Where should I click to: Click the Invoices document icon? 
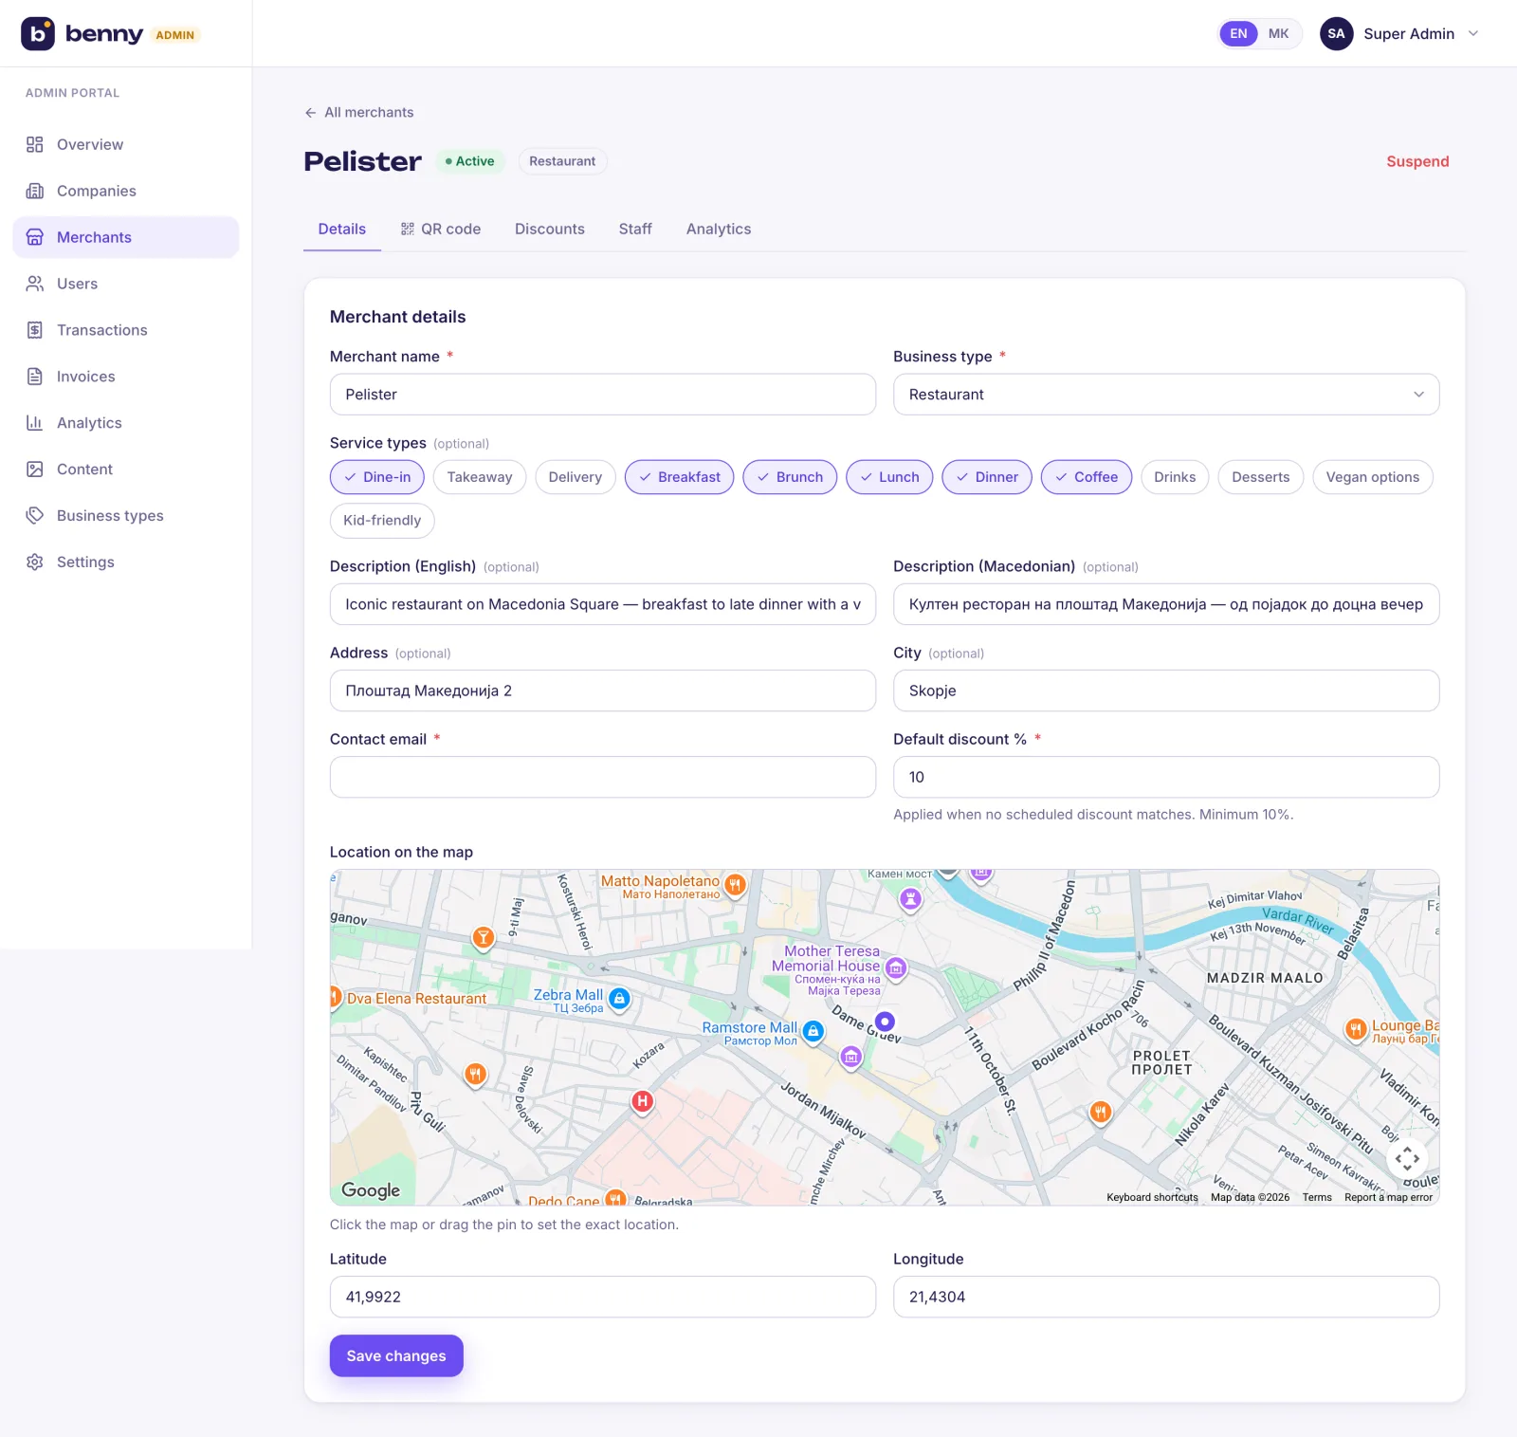pyautogui.click(x=35, y=377)
